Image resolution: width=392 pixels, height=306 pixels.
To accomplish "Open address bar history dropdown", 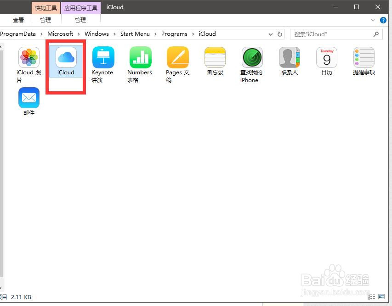I will coord(271,34).
